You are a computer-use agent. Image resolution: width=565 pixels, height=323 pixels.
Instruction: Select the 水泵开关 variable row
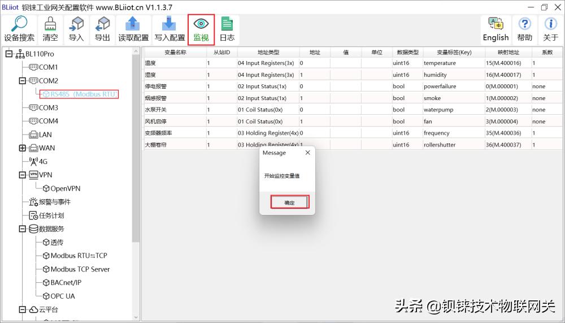coord(353,110)
